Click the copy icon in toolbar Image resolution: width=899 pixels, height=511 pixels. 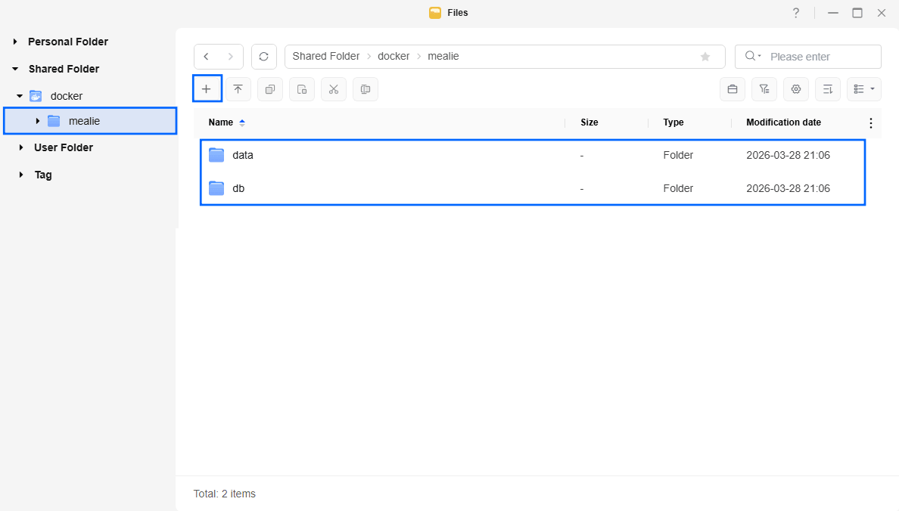coord(270,89)
